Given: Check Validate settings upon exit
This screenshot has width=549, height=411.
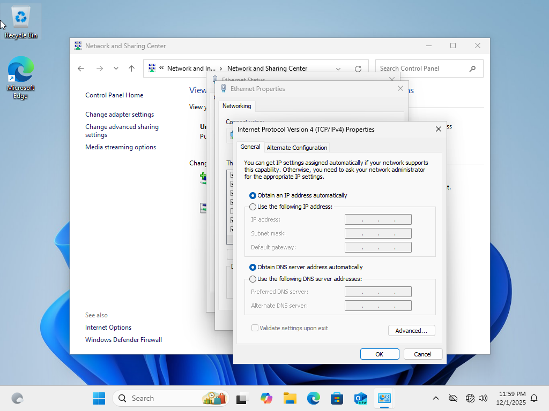Looking at the screenshot, I should point(255,328).
